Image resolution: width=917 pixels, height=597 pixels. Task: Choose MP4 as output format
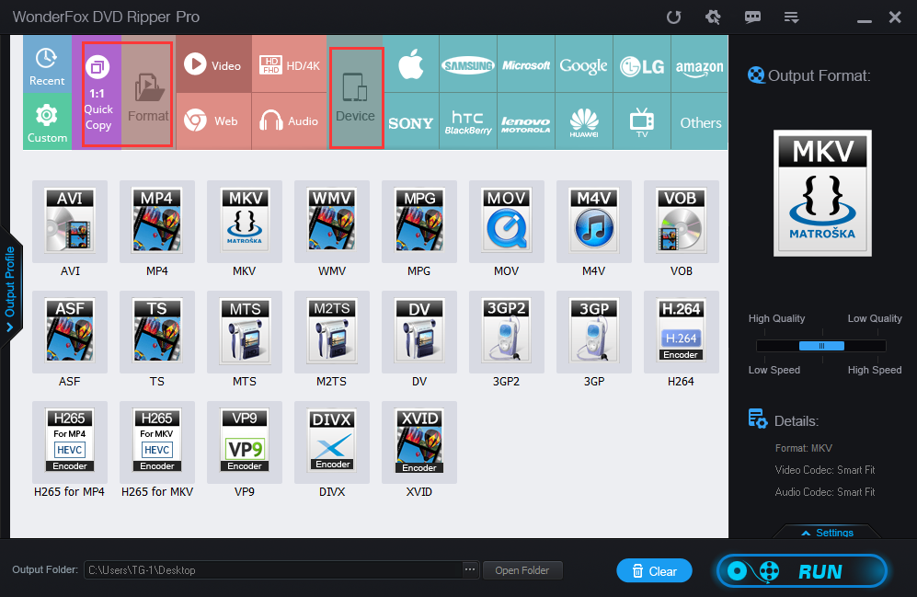156,222
